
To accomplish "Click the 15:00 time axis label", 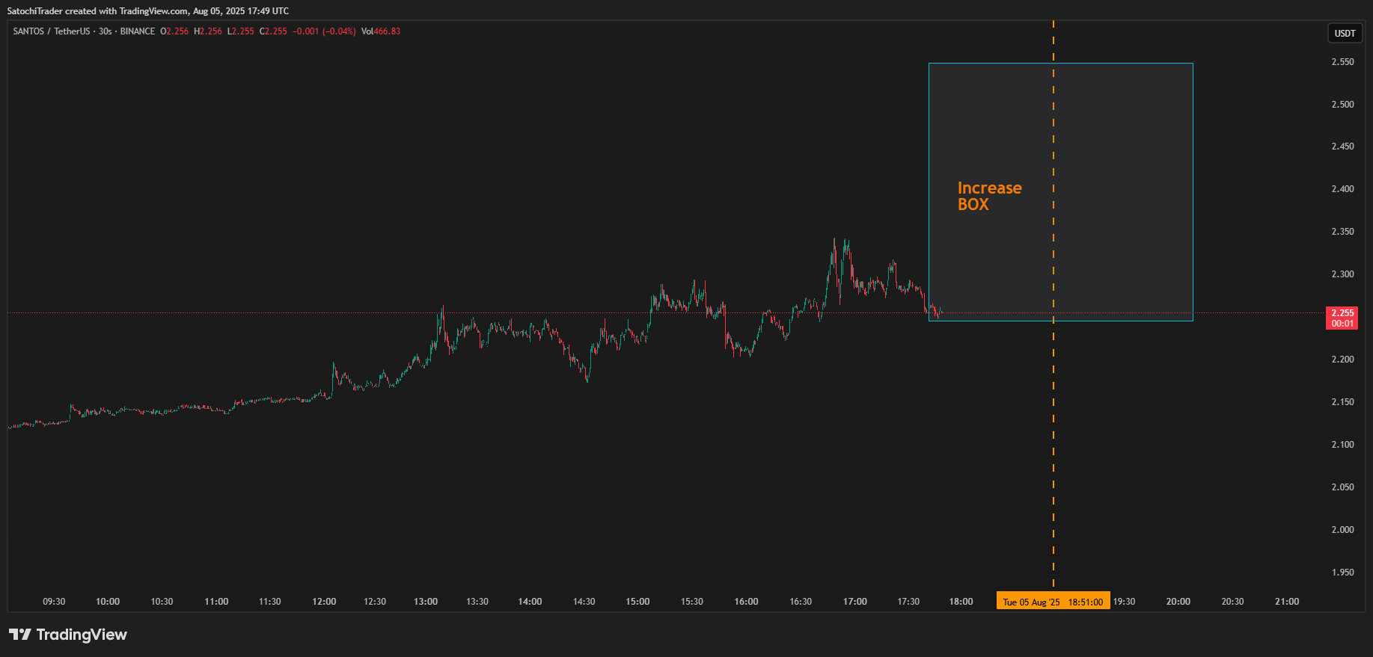I will [637, 602].
